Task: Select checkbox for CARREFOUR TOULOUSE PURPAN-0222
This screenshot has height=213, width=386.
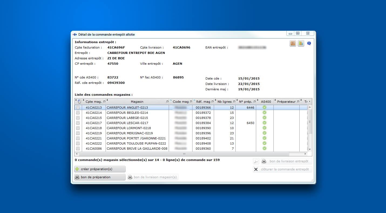Action: [78, 143]
